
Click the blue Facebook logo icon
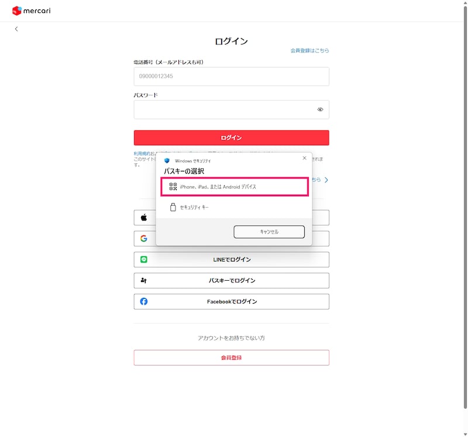coord(144,301)
